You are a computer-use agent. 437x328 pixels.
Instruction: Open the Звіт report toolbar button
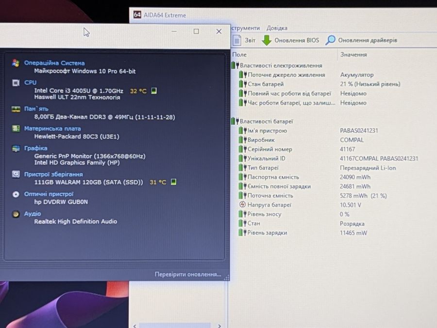tap(244, 40)
